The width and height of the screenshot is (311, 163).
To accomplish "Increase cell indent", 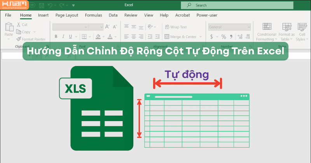I will click(x=157, y=36).
